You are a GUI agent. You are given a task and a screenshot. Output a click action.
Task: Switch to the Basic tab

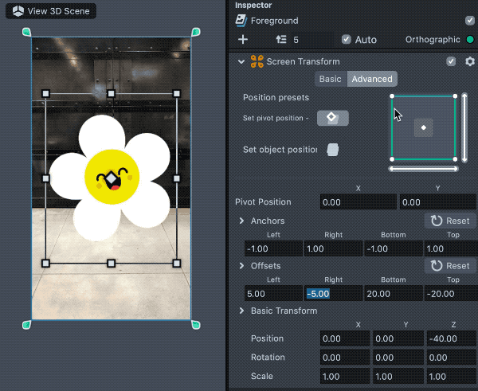tap(330, 79)
